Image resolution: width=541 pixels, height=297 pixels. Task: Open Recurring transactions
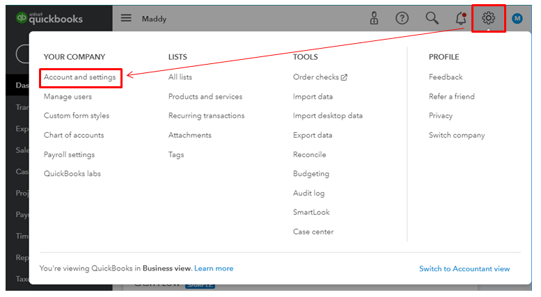(x=206, y=115)
